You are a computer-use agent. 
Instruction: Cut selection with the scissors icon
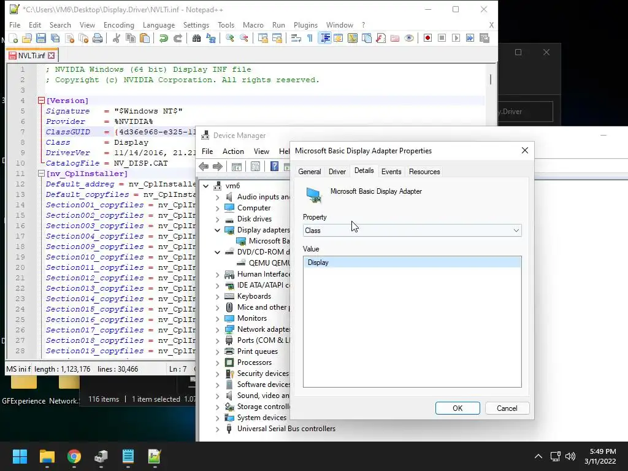(x=116, y=38)
